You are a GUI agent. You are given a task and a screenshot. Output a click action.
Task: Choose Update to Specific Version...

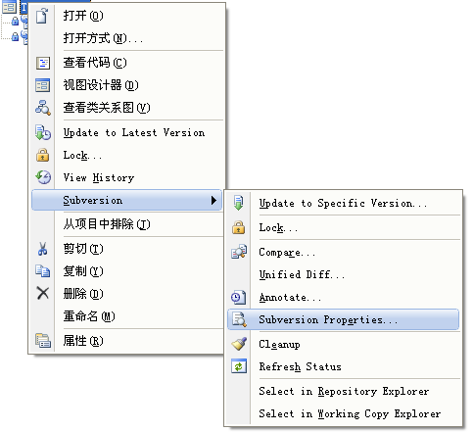pos(343,203)
